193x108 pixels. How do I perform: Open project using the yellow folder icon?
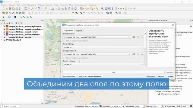click(7, 9)
